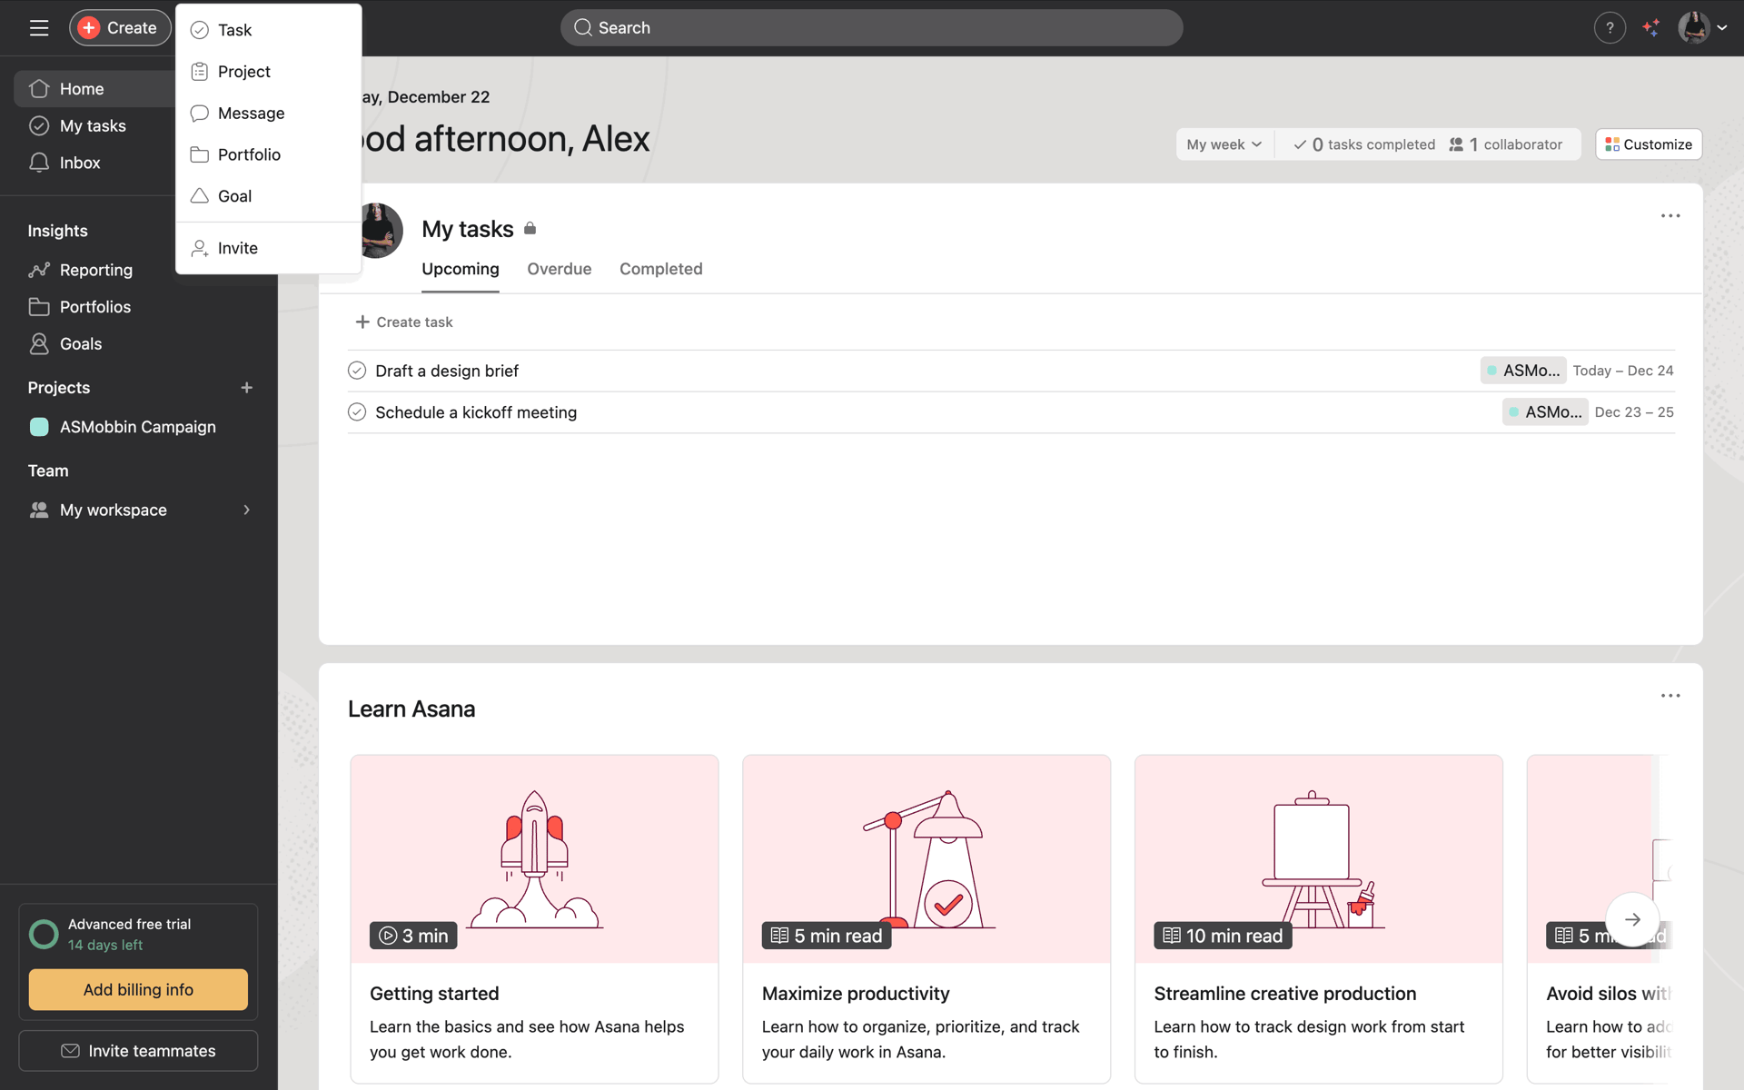The width and height of the screenshot is (1744, 1090).
Task: Toggle the hamburger sidebar menu icon
Action: click(x=39, y=28)
